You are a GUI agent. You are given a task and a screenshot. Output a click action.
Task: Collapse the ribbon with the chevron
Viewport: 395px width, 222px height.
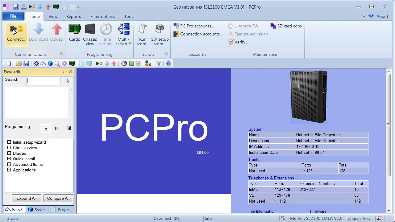tap(363, 16)
